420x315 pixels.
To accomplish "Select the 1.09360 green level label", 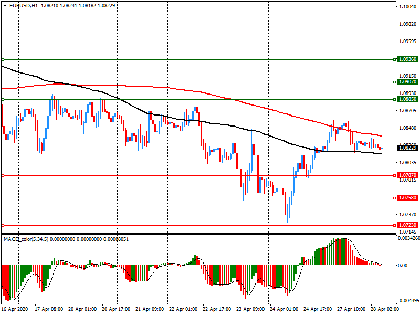I will click(x=407, y=59).
